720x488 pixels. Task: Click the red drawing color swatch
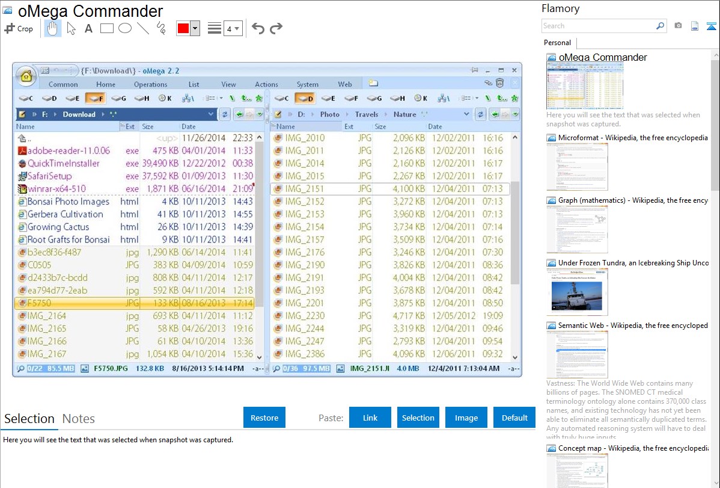[183, 28]
